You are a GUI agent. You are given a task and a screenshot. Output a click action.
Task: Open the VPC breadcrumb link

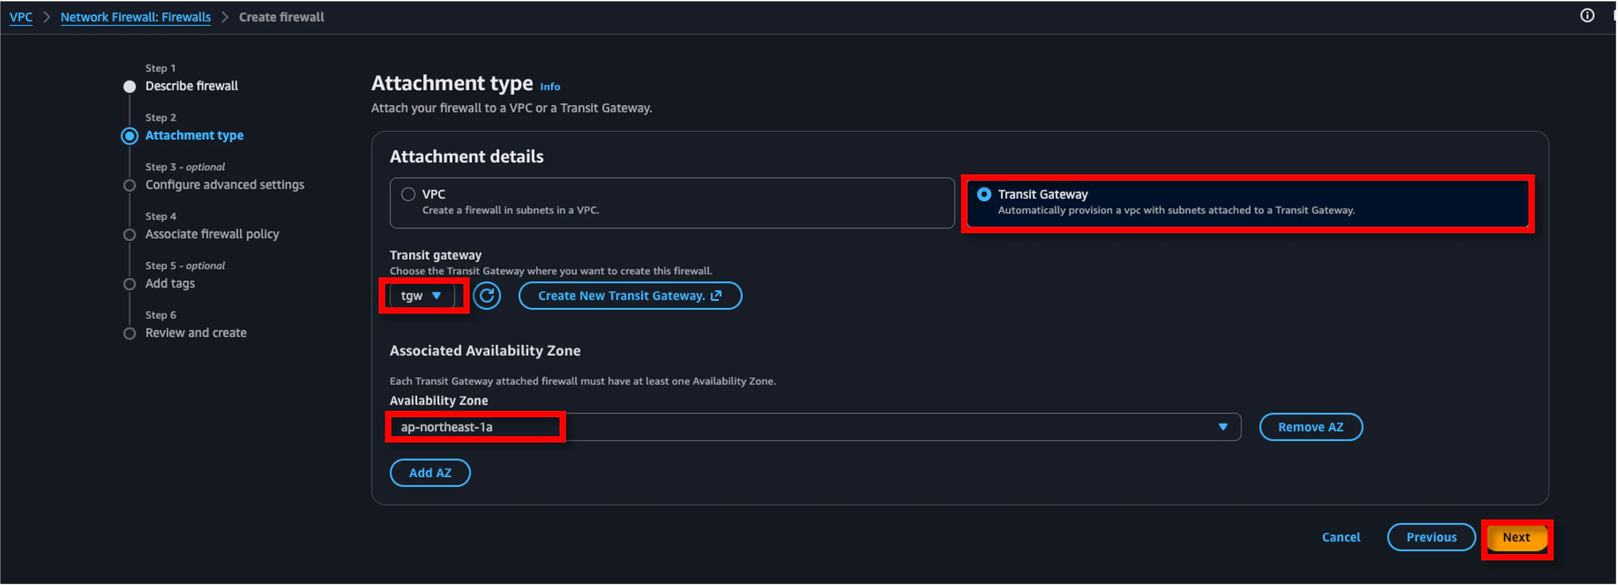pyautogui.click(x=21, y=17)
